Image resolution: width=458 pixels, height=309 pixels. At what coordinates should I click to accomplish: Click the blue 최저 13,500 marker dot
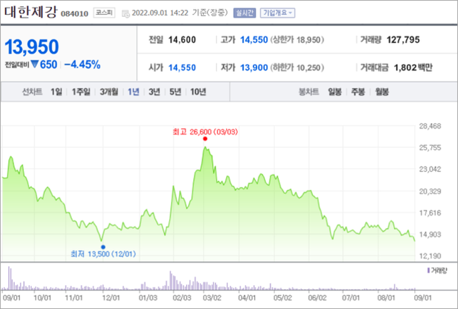[x=103, y=247]
